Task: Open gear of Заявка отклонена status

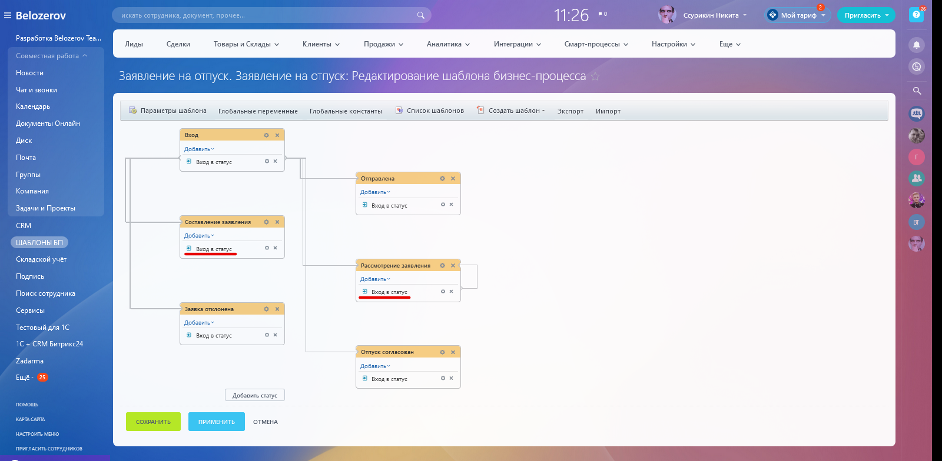Action: (x=266, y=309)
